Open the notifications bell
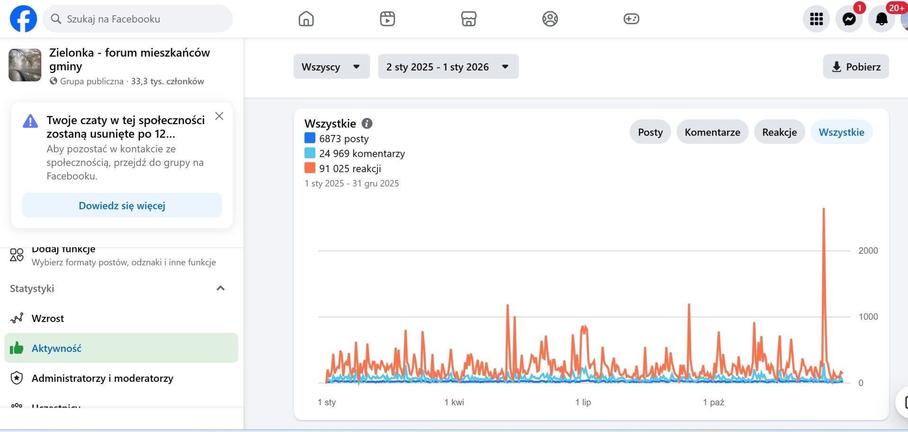This screenshot has width=908, height=432. coord(881,19)
